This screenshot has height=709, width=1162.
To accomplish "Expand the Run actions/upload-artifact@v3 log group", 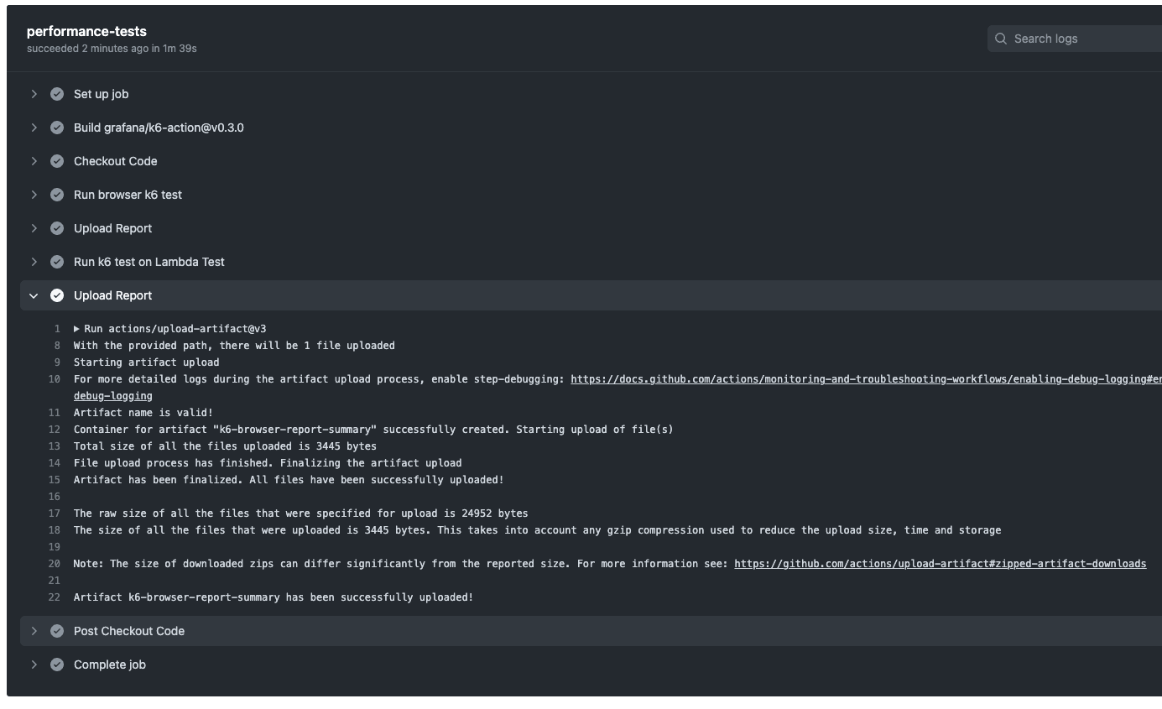I will (x=76, y=328).
